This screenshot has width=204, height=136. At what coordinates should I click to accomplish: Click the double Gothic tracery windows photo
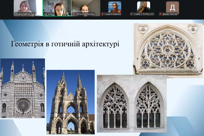pos(132,103)
